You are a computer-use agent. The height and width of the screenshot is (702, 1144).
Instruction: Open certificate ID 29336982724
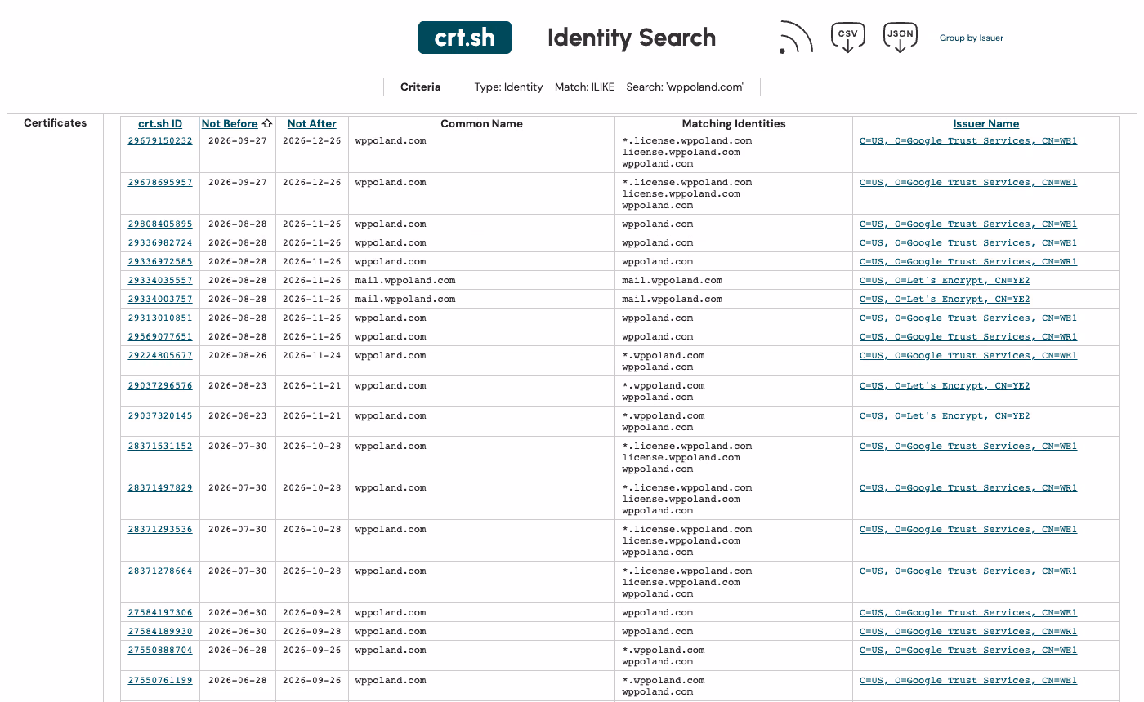point(160,242)
